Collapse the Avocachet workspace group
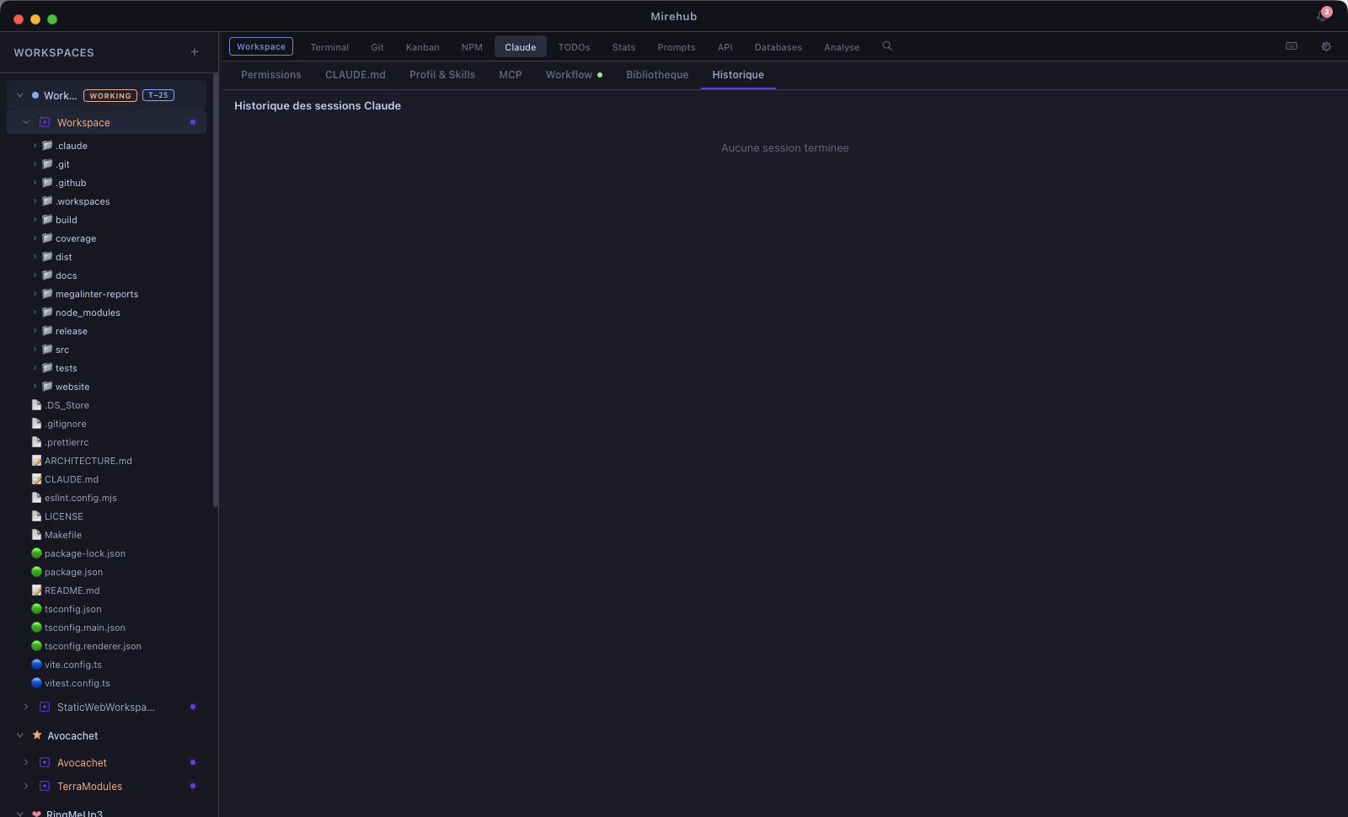1348x817 pixels. click(x=20, y=735)
